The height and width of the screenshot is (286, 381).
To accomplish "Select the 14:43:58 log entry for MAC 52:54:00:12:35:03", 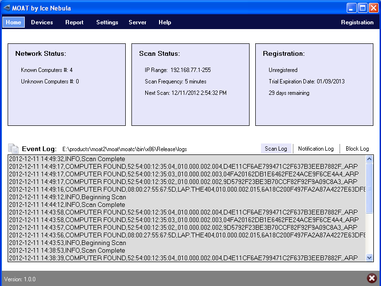I will point(187,220).
